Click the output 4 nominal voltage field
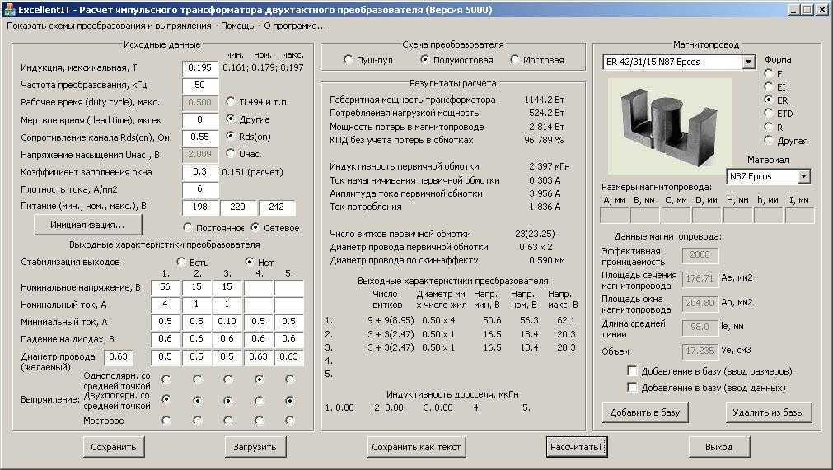This screenshot has width=833, height=470. coord(259,287)
